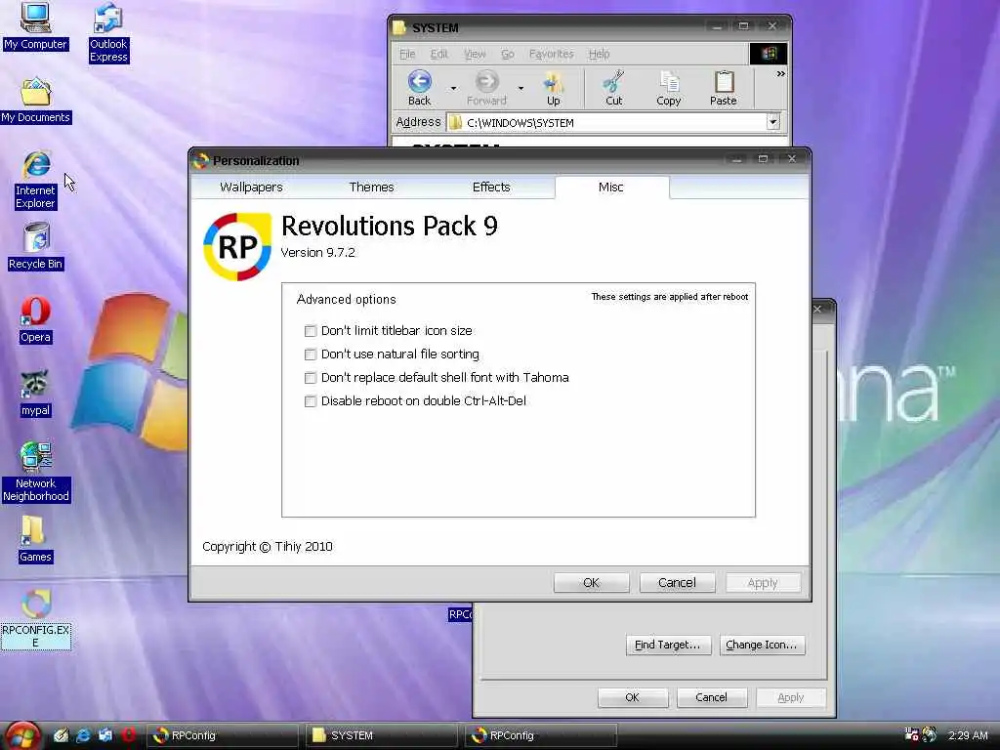
Task: Switch to second RPConfig taskbar button after SYSTEM
Action: coord(541,735)
